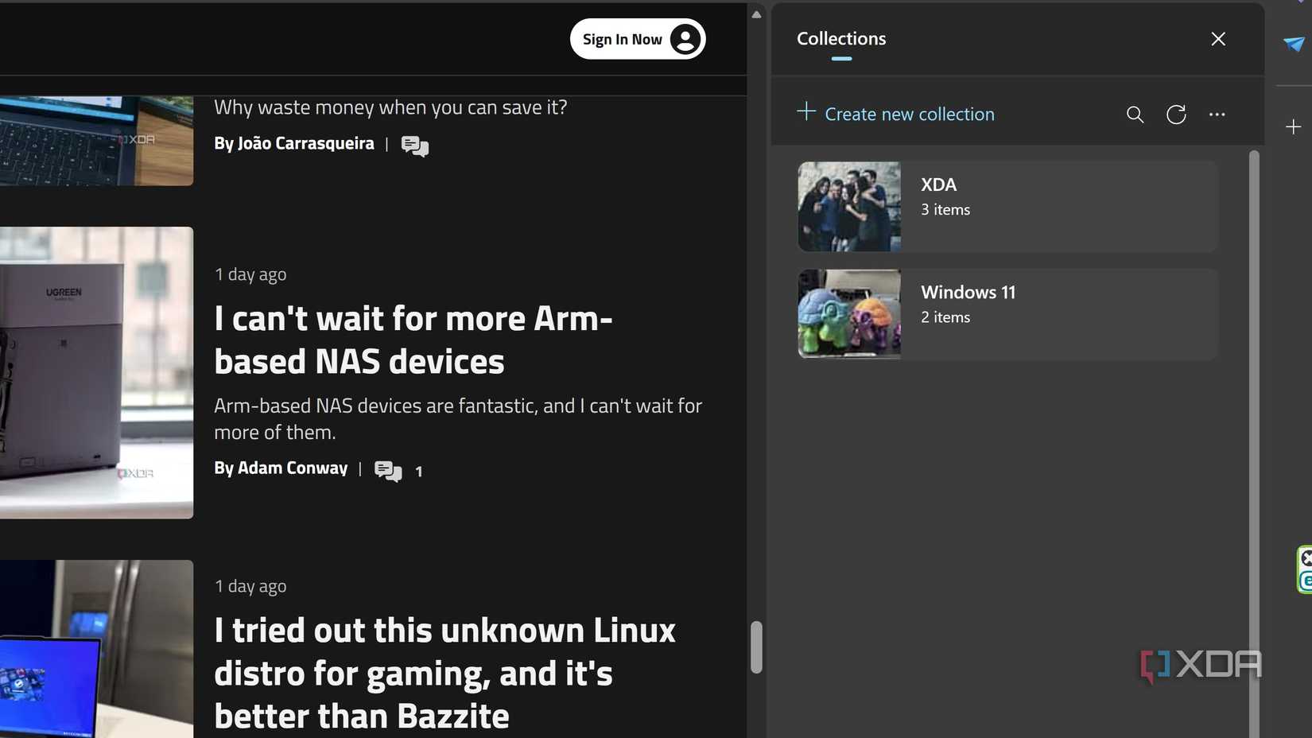
Task: Select the blue Drop icon in the sidebar
Action: point(1295,45)
